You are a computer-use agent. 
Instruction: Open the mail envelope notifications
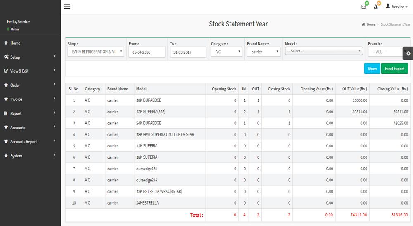363,7
